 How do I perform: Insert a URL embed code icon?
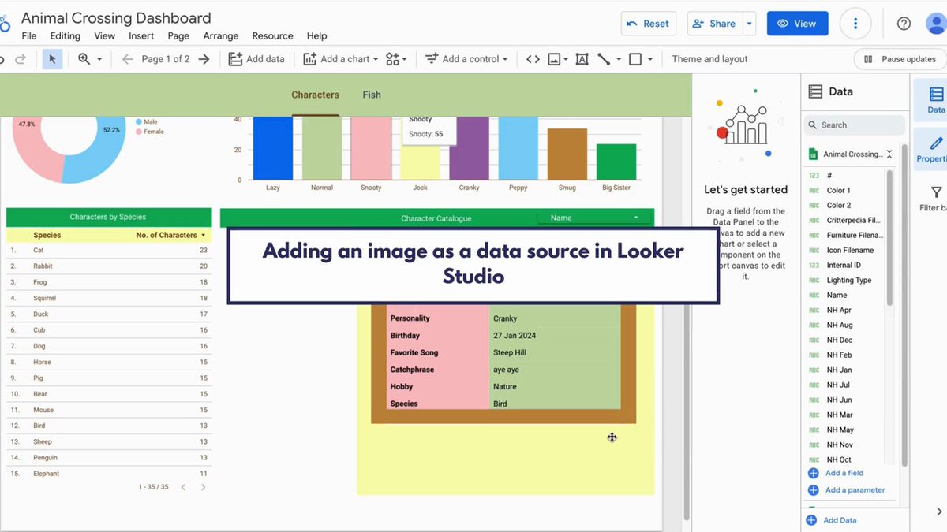pos(533,59)
